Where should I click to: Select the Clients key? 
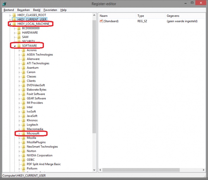pos(31,81)
